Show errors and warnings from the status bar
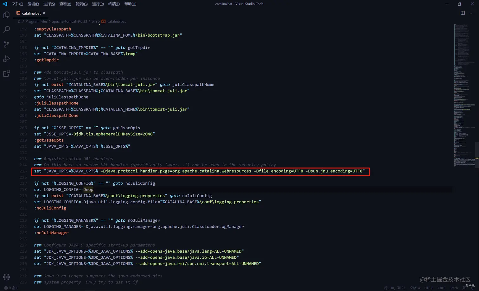Viewport: 479px width, 291px height. tap(11, 288)
